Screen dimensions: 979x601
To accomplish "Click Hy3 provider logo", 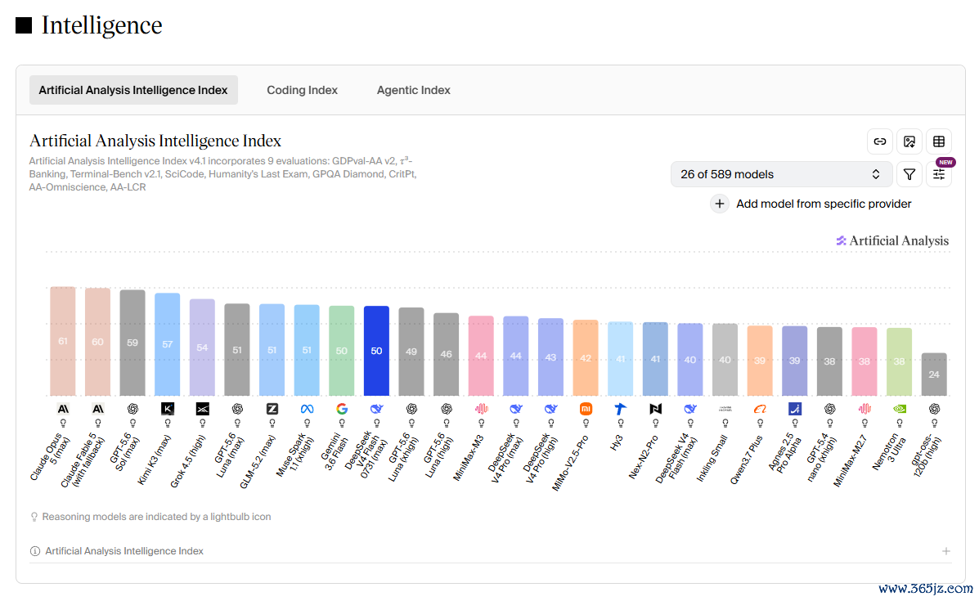I will point(620,409).
